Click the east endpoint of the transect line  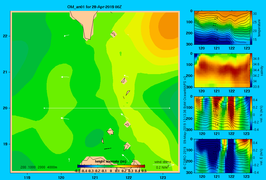tap(169, 108)
